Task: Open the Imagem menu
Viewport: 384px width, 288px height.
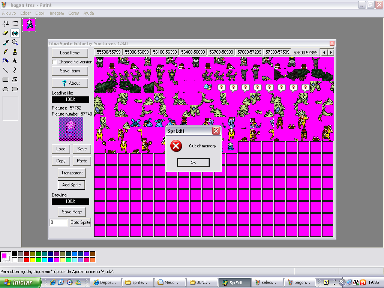Action: [x=57, y=13]
